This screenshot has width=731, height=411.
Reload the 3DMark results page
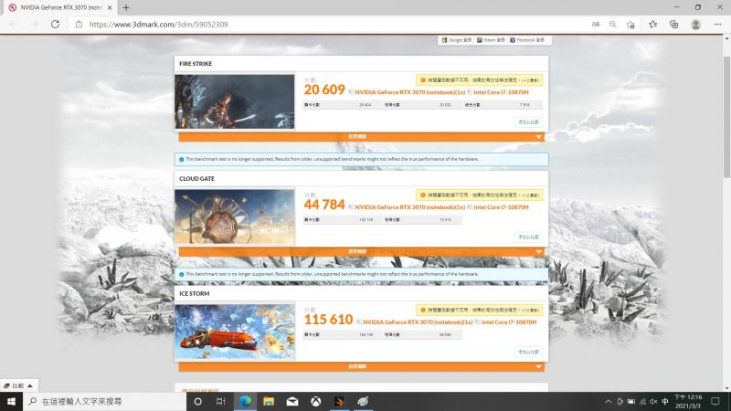point(55,25)
